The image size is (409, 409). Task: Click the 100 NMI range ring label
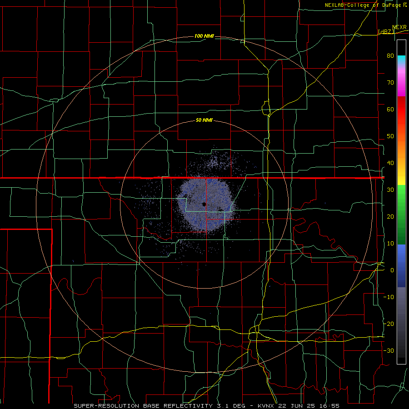[x=204, y=36]
